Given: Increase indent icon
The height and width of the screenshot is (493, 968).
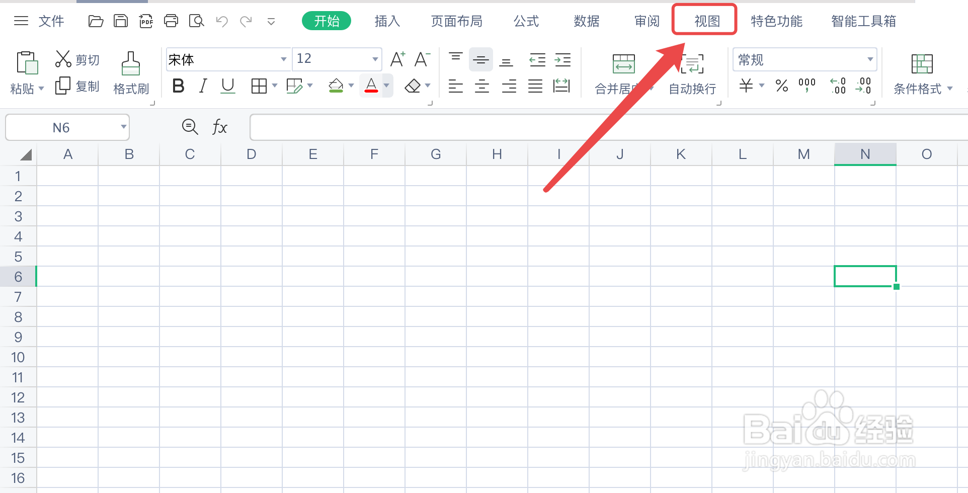Looking at the screenshot, I should 562,60.
